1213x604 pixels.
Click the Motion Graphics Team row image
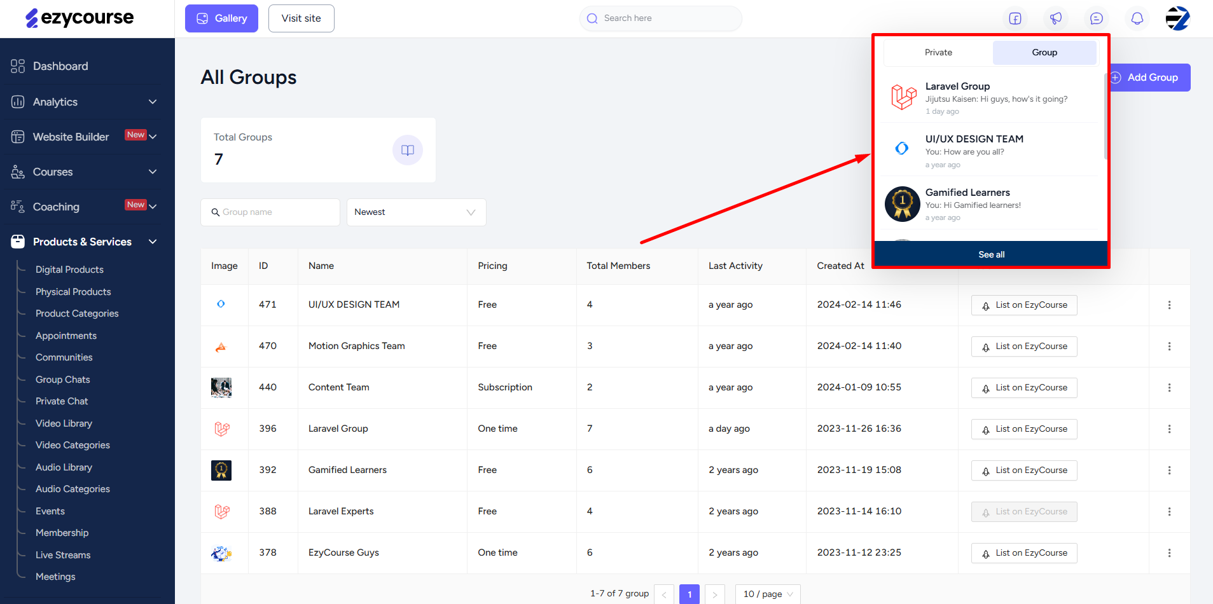(x=221, y=347)
